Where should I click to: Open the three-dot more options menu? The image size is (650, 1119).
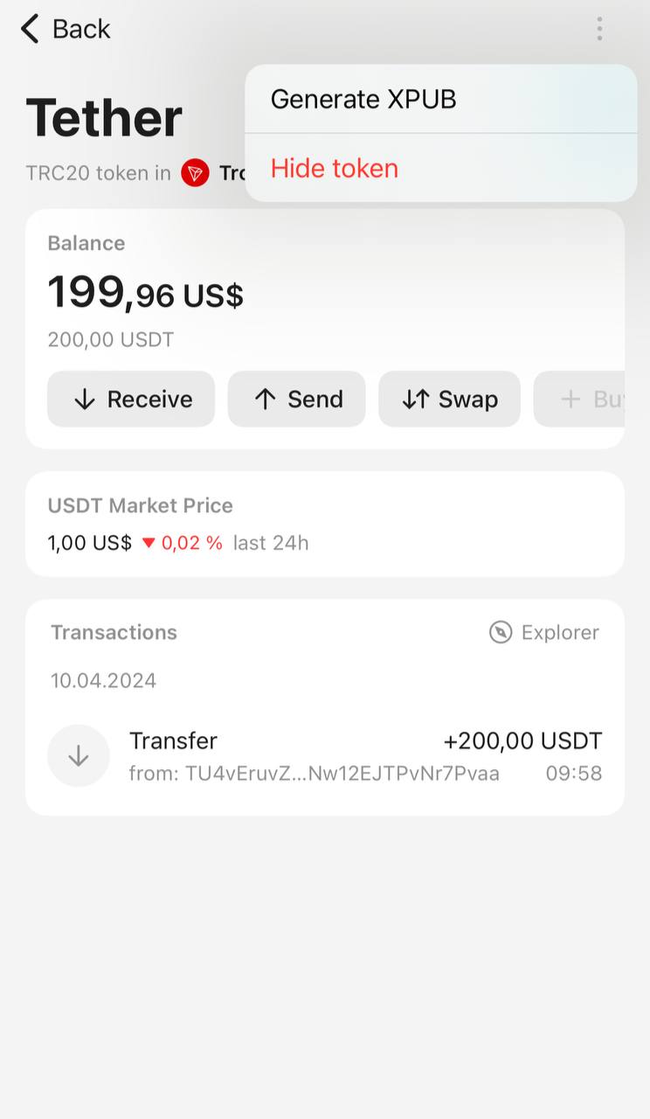pos(599,29)
